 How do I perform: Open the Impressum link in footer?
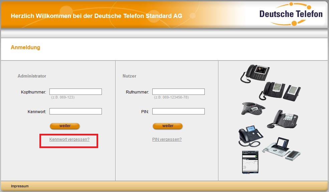[x=20, y=186]
